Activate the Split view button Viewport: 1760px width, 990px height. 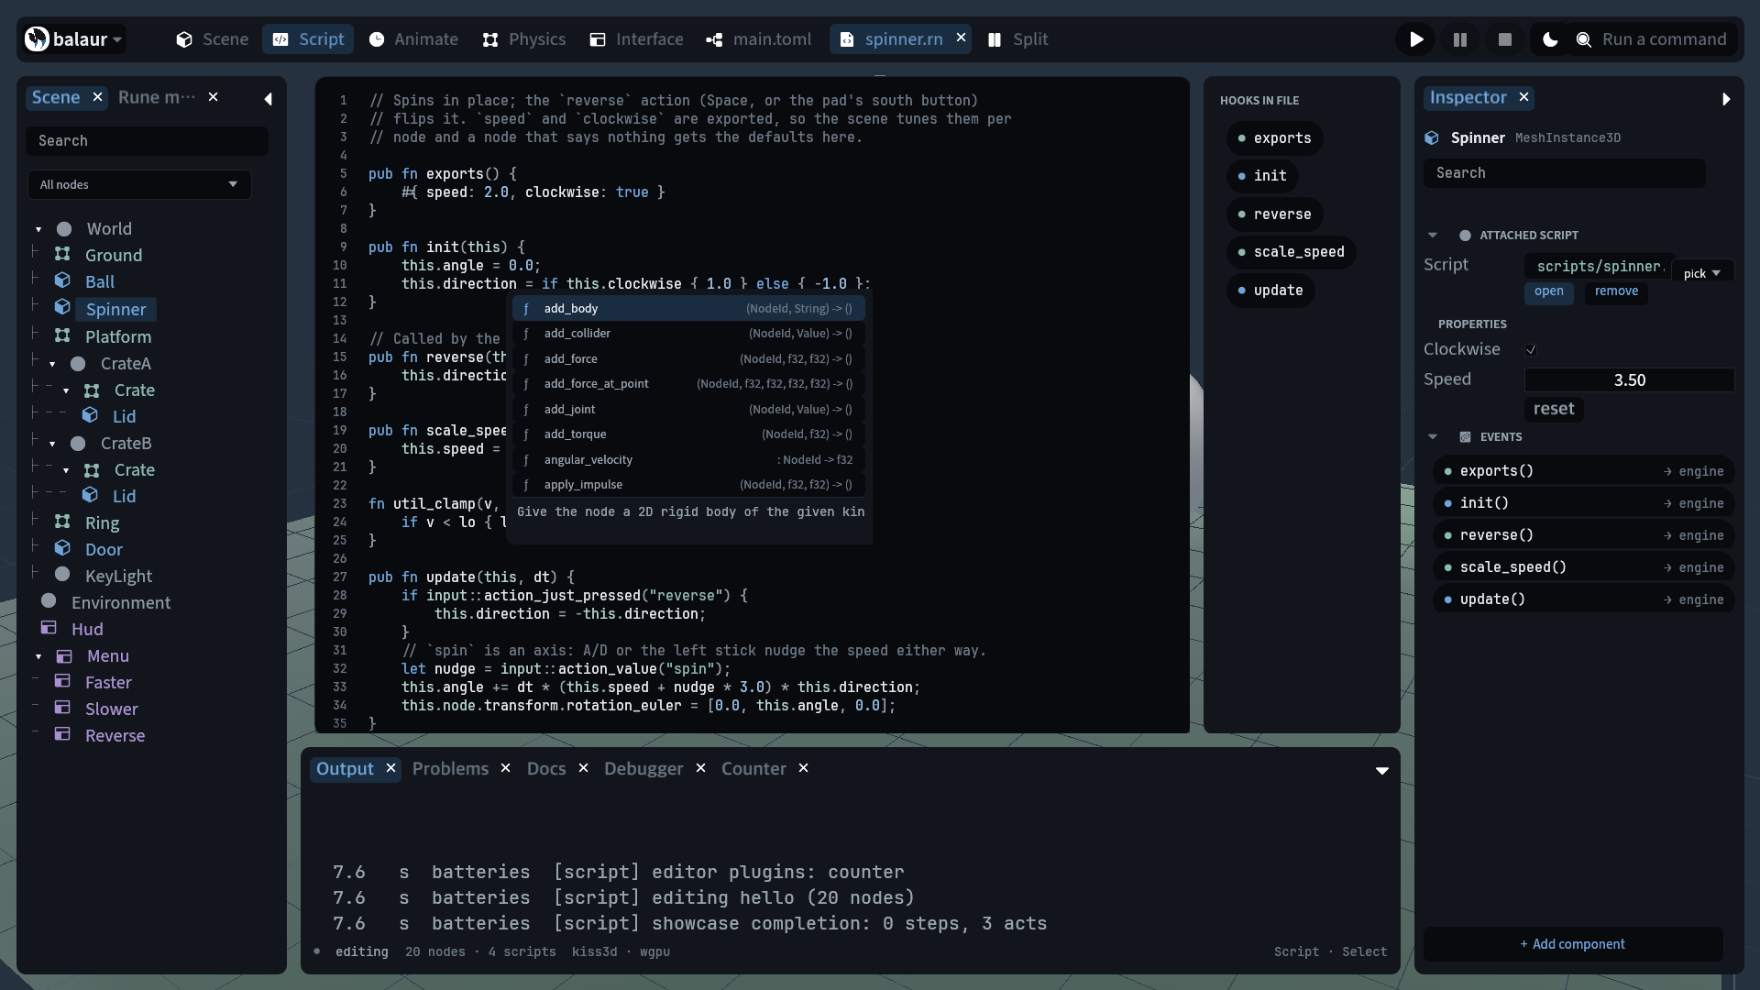pos(1018,39)
